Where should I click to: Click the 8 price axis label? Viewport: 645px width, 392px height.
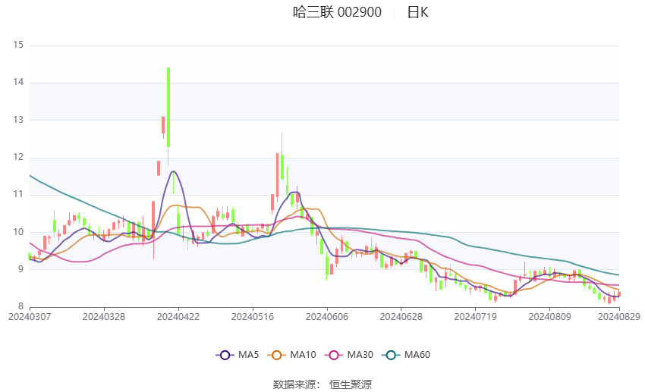(20, 306)
